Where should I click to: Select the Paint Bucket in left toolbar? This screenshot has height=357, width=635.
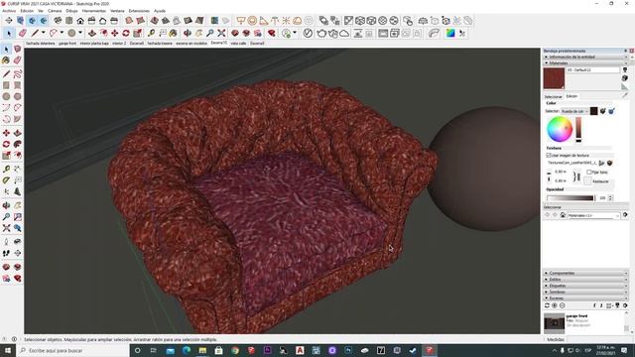6,60
